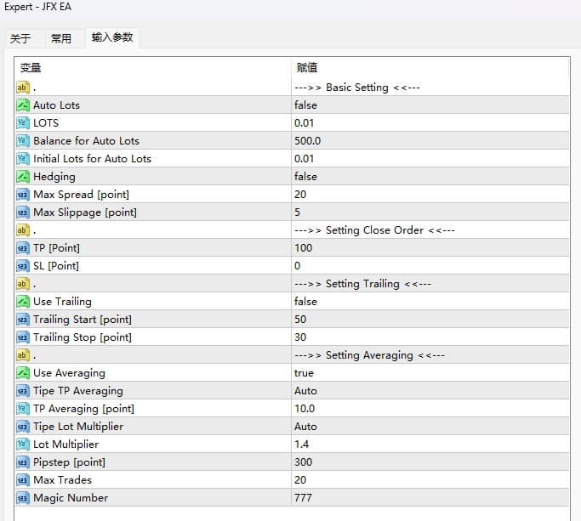
Task: Click icon beside Balance for Auto Lots
Action: point(23,141)
